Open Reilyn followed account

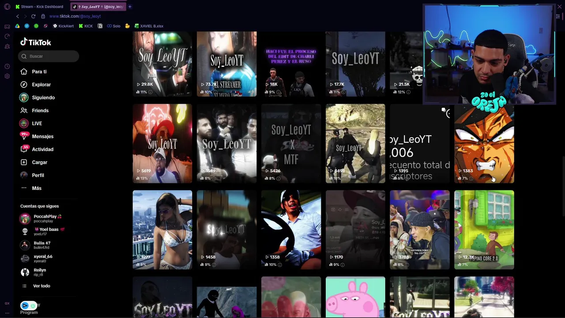click(x=33, y=272)
